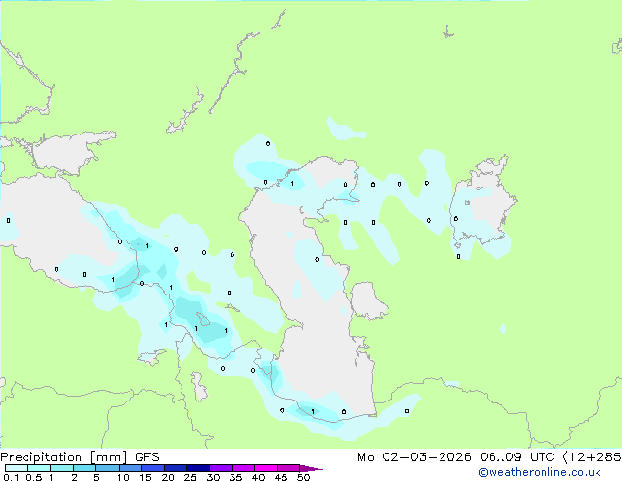This screenshot has width=622, height=481.
Task: Click the '0.1' legend value
Action: pos(11,477)
